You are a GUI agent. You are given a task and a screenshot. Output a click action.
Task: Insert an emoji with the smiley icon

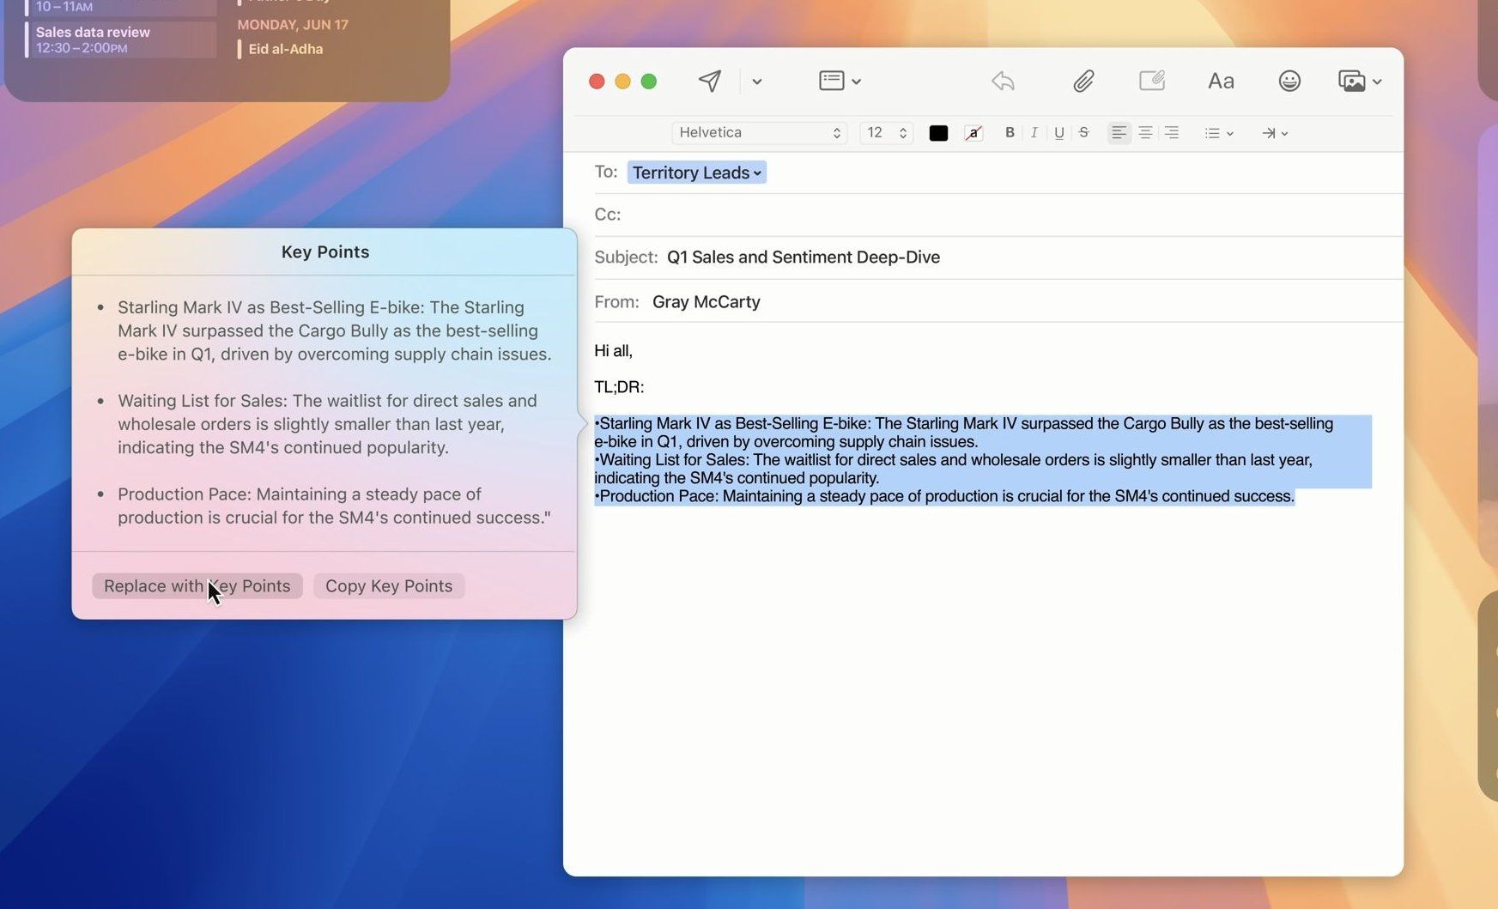[x=1289, y=81]
